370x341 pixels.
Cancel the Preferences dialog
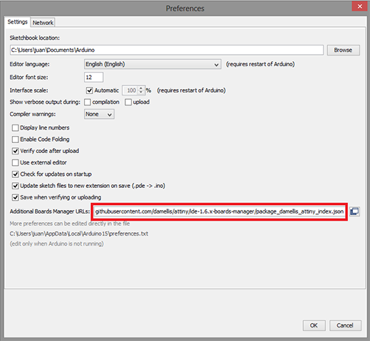[x=345, y=325]
